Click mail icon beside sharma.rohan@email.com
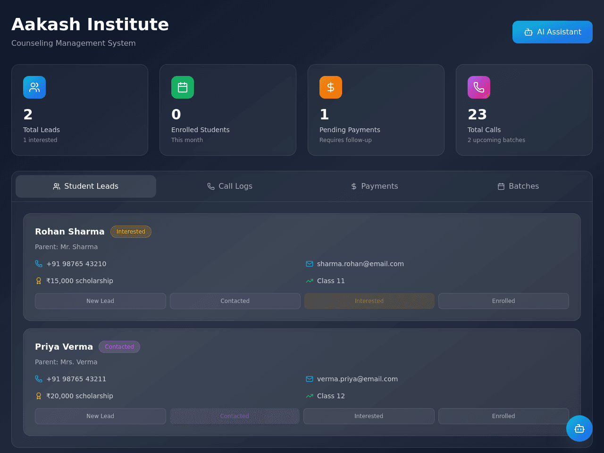 click(310, 264)
